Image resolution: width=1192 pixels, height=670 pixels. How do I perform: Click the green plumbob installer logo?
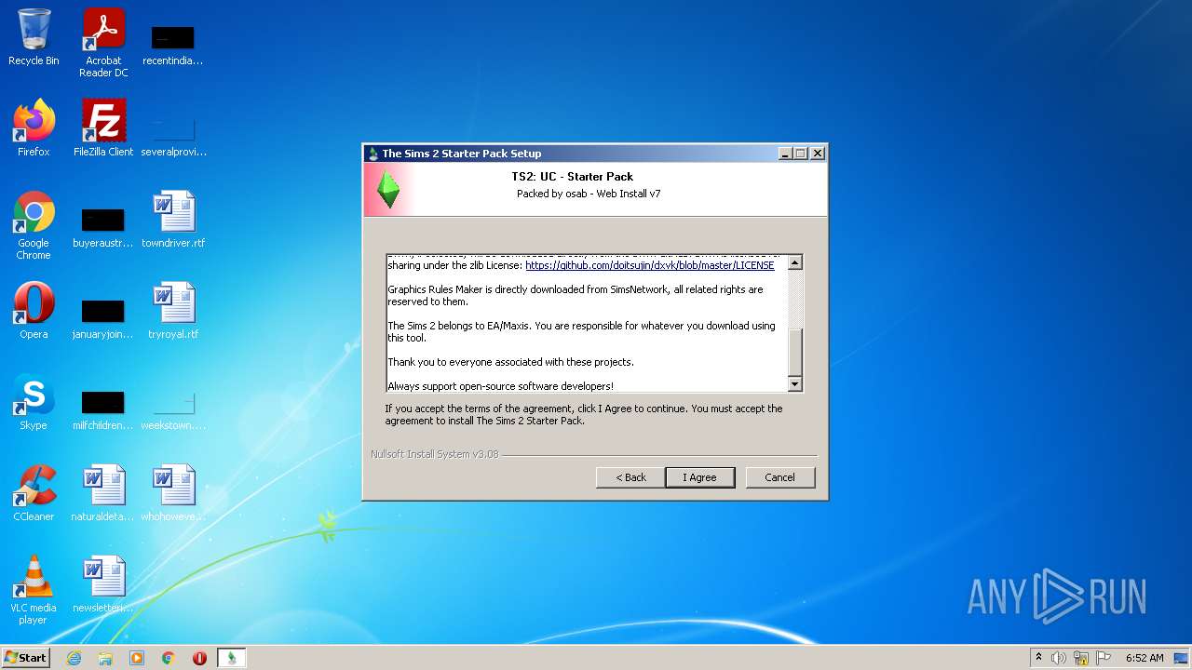tap(387, 189)
